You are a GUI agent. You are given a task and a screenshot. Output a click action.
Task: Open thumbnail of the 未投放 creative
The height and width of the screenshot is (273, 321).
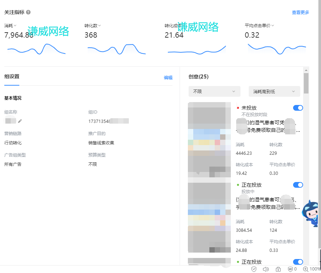[209, 140]
